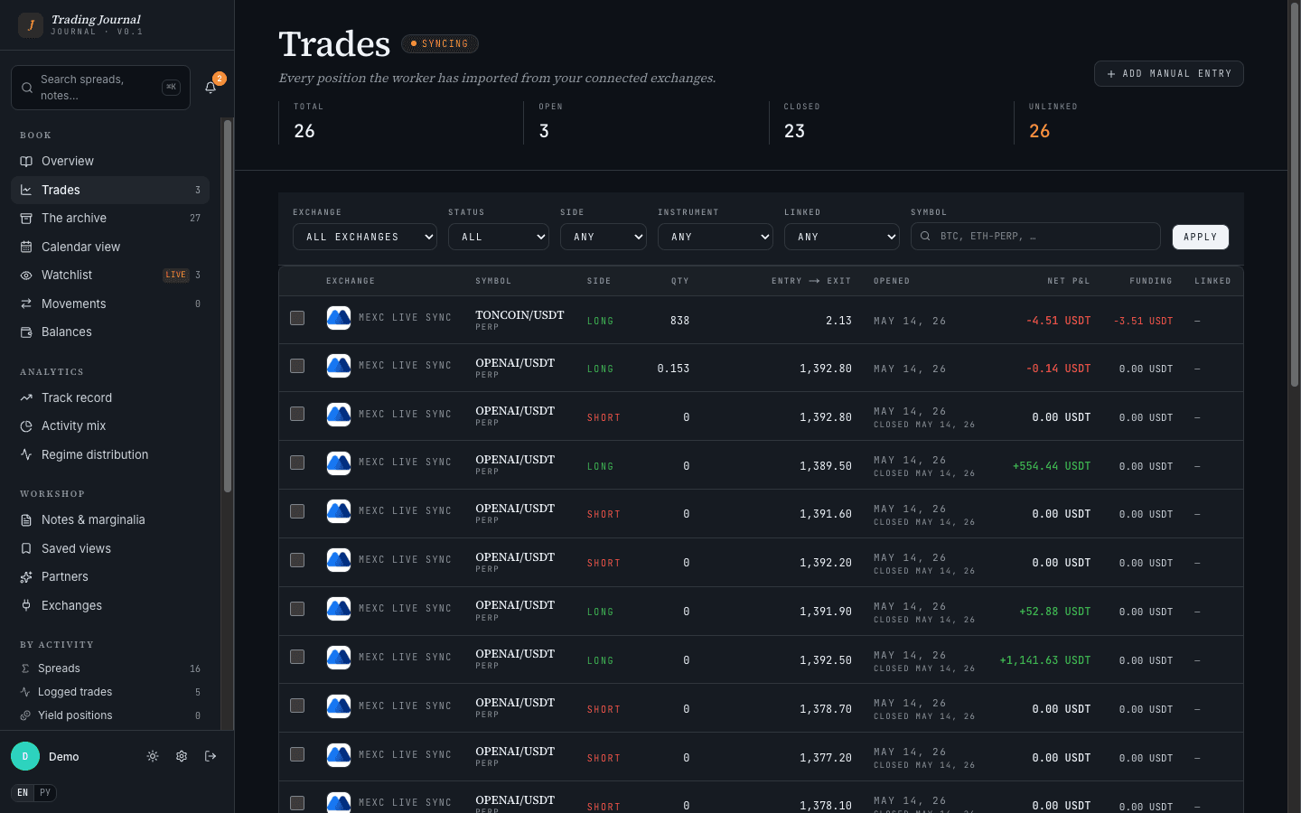Switch language to EN
The image size is (1301, 813).
coord(23,793)
